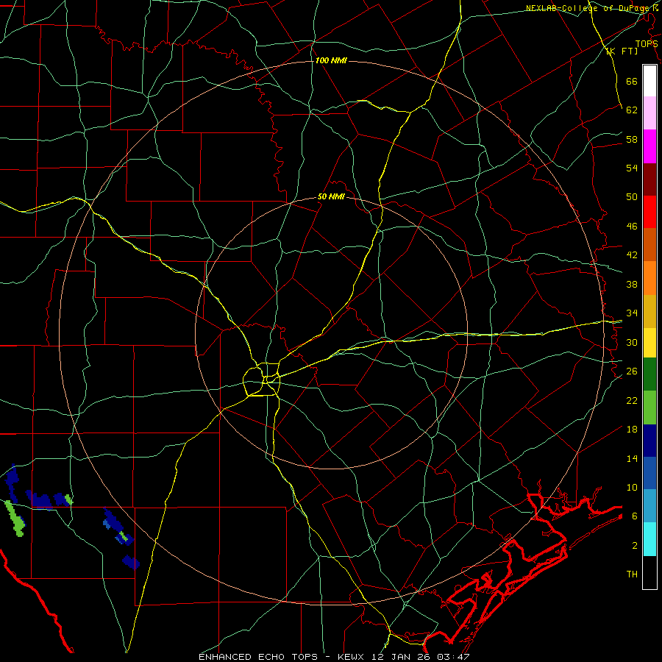Click the '42' legend value
Viewport: 662px width, 662px height.
click(632, 255)
